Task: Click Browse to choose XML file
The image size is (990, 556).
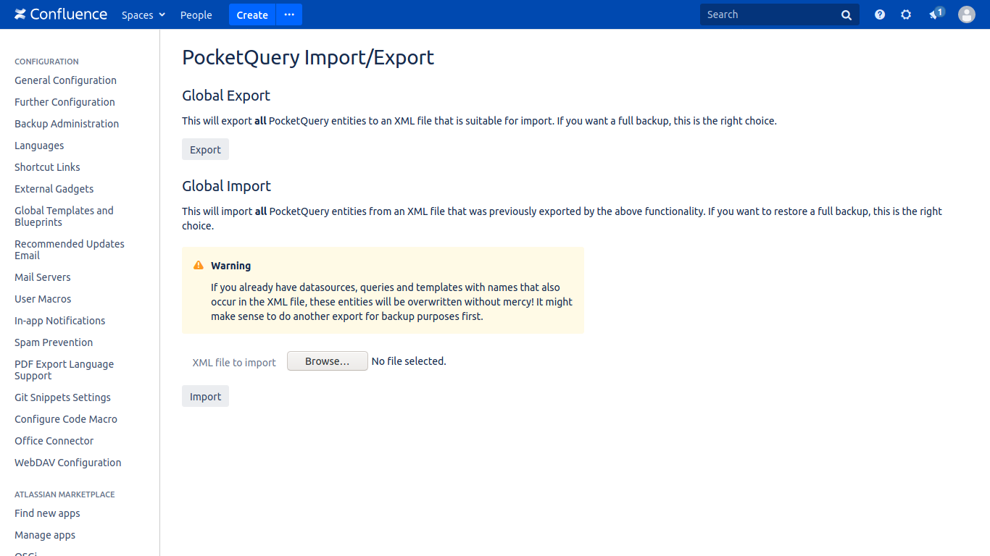Action: click(x=327, y=361)
